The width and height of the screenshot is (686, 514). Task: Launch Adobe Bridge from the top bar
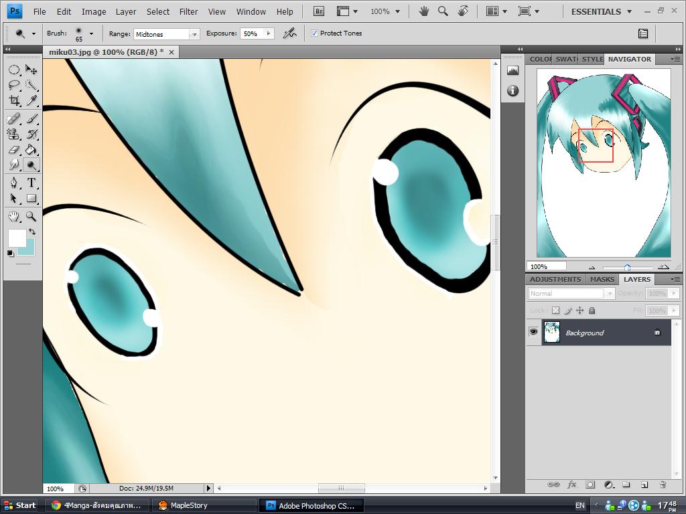pos(319,11)
